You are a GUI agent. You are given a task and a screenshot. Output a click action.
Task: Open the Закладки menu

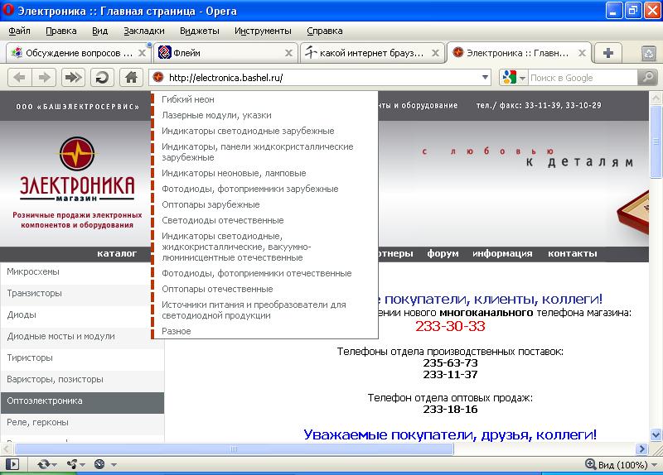click(x=143, y=31)
